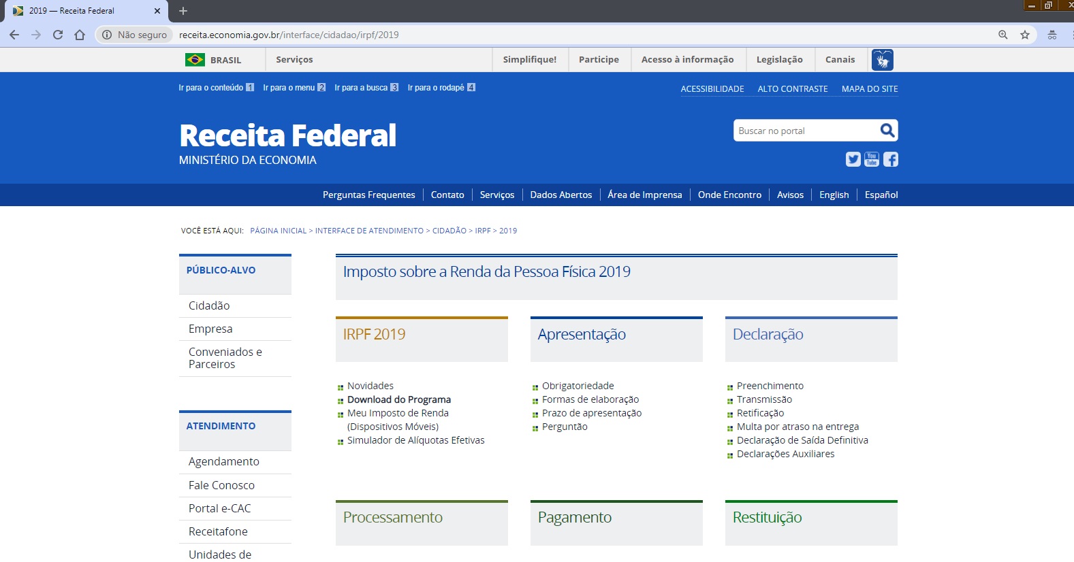The width and height of the screenshot is (1074, 562).
Task: Open the VLibras sign language icon
Action: click(x=883, y=60)
